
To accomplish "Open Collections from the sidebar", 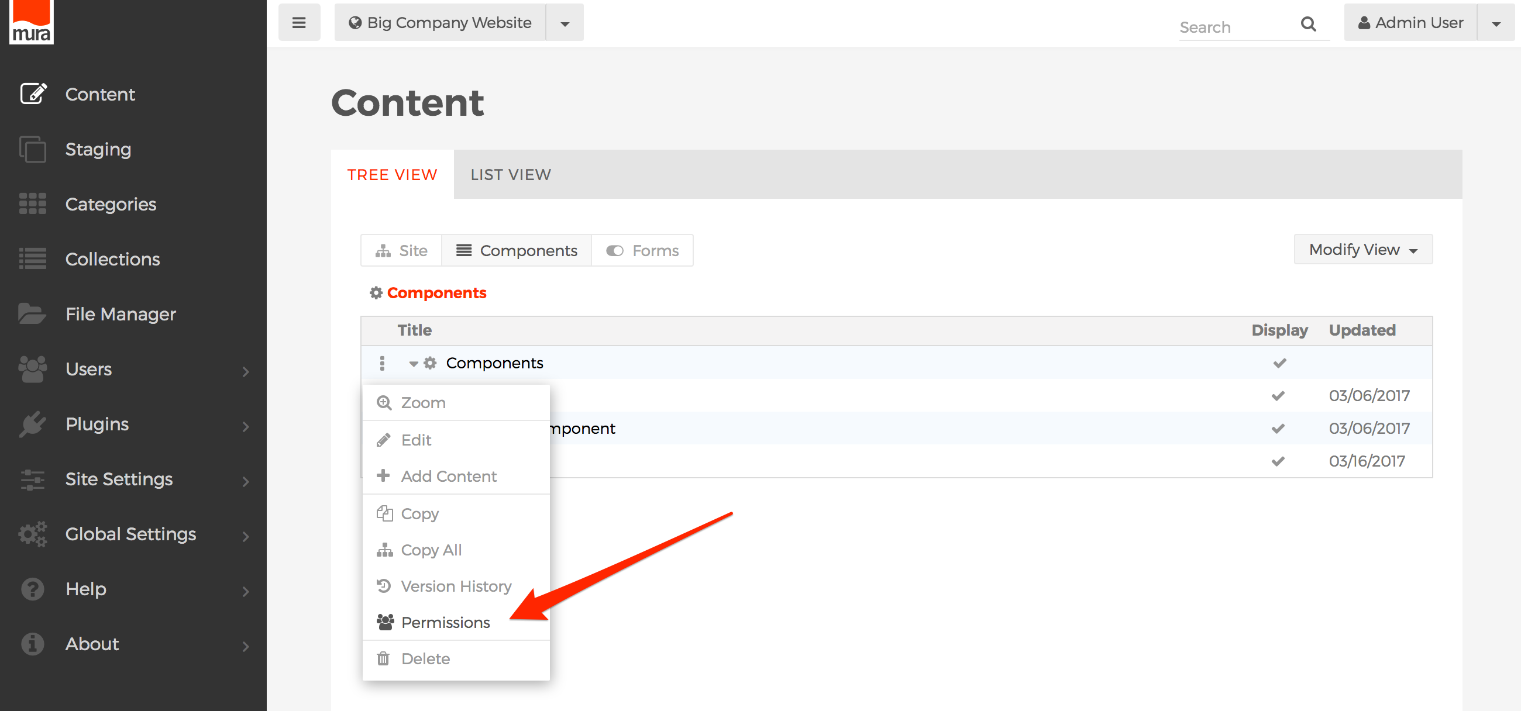I will tap(112, 259).
